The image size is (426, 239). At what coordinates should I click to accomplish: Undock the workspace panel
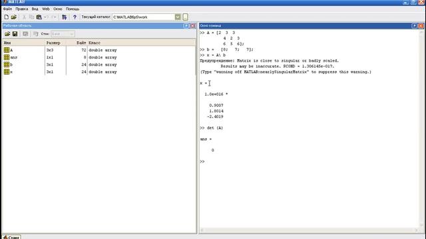tap(186, 26)
